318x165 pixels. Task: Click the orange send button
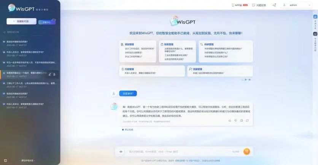pos(246,151)
